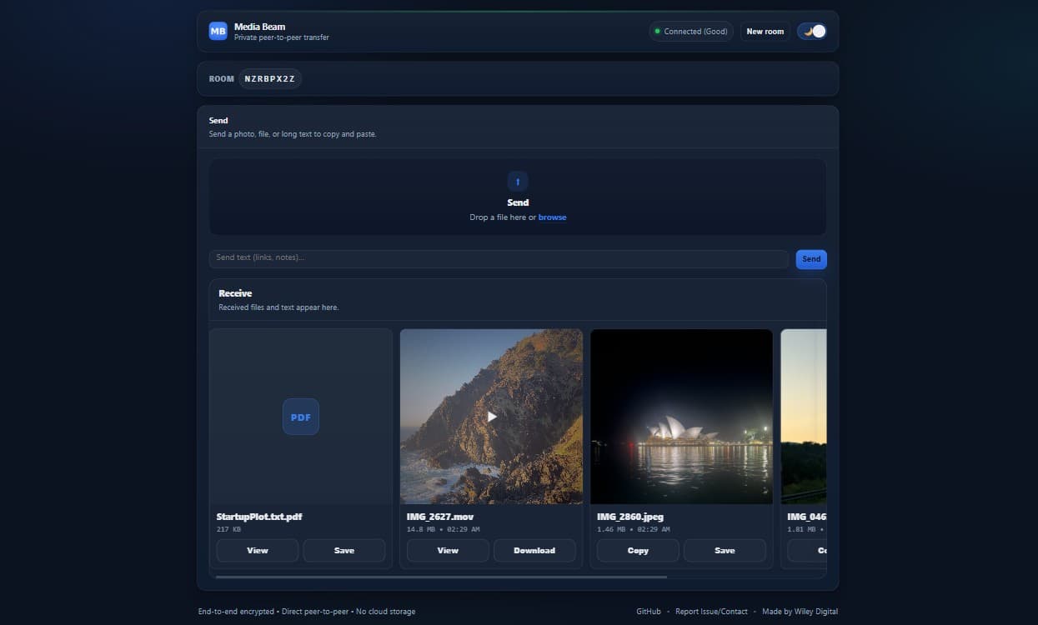Open the GitHub link in the footer
Viewport: 1038px width, 625px height.
[648, 611]
